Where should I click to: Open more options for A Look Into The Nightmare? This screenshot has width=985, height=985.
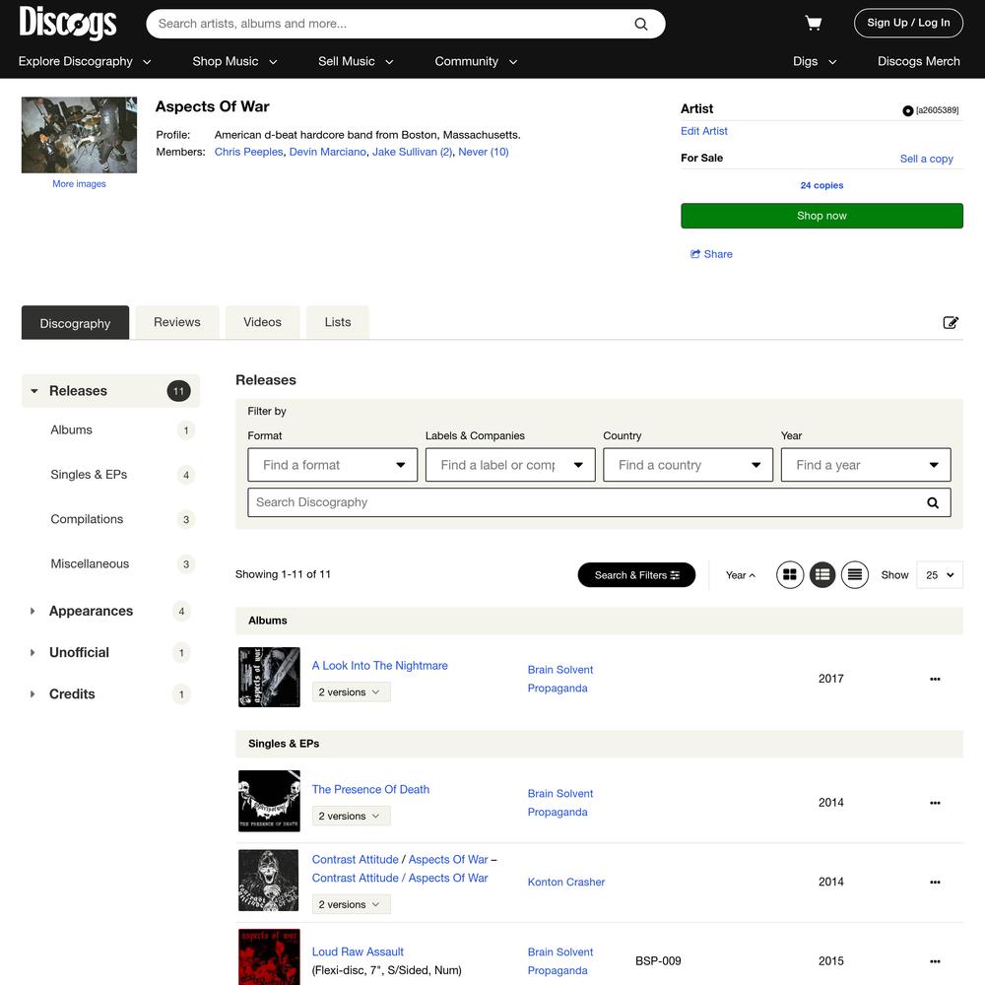(x=935, y=679)
